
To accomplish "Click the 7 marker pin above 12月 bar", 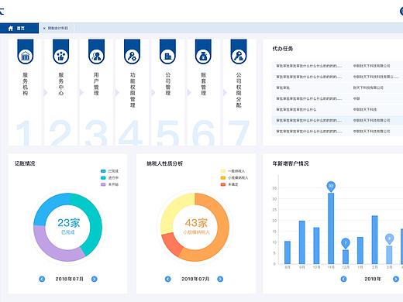I will 346,243.
